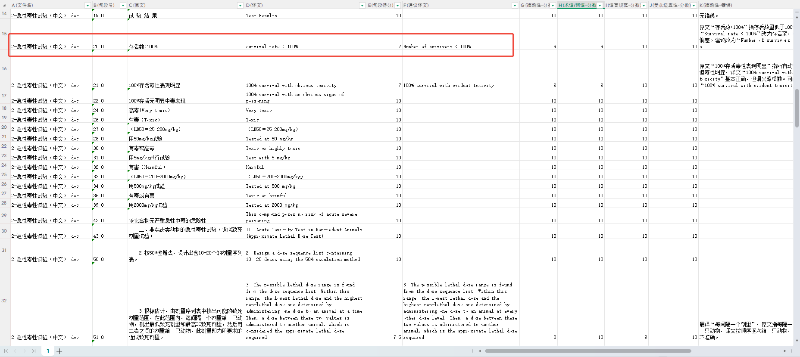Open filter dropdown for column B(句段号)
This screenshot has height=357, width=800.
(123, 5)
